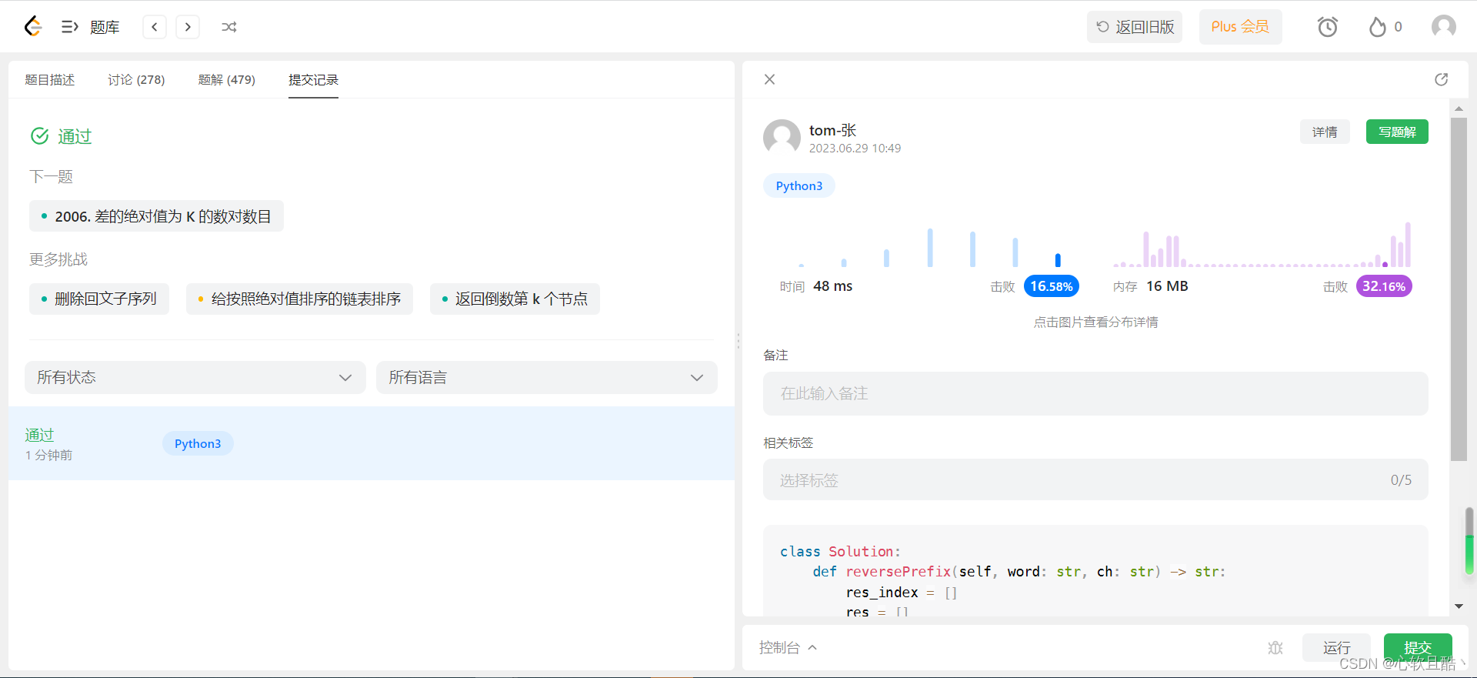
Task: Open 返回倒数第 k 个节点 challenge
Action: [515, 299]
